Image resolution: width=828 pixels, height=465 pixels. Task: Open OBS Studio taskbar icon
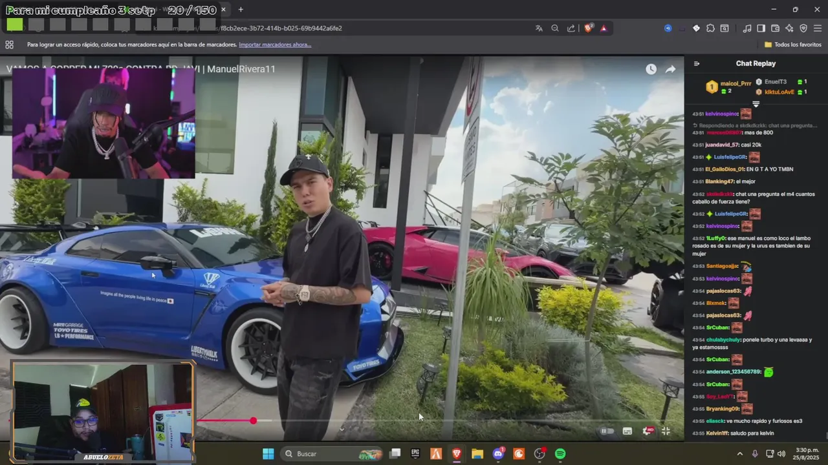[x=539, y=454]
